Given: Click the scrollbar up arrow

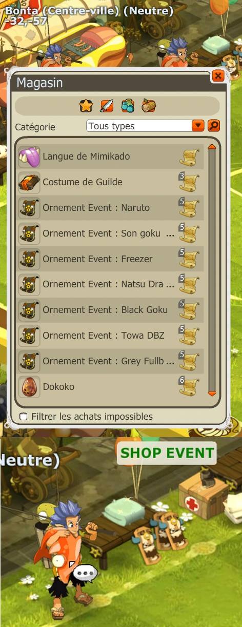Looking at the screenshot, I should coord(212,147).
